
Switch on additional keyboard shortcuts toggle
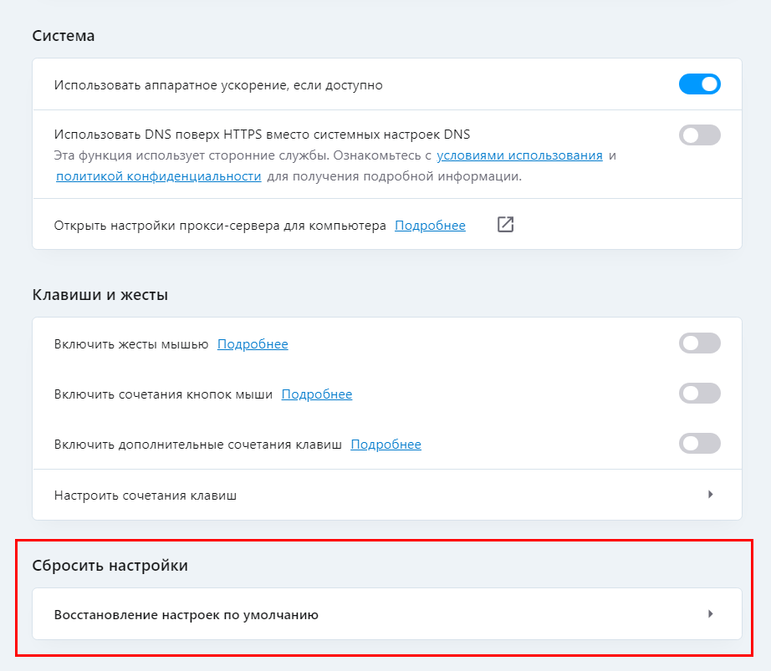pos(699,444)
